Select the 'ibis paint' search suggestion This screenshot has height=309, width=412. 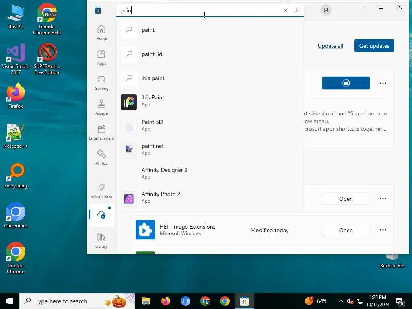point(210,78)
